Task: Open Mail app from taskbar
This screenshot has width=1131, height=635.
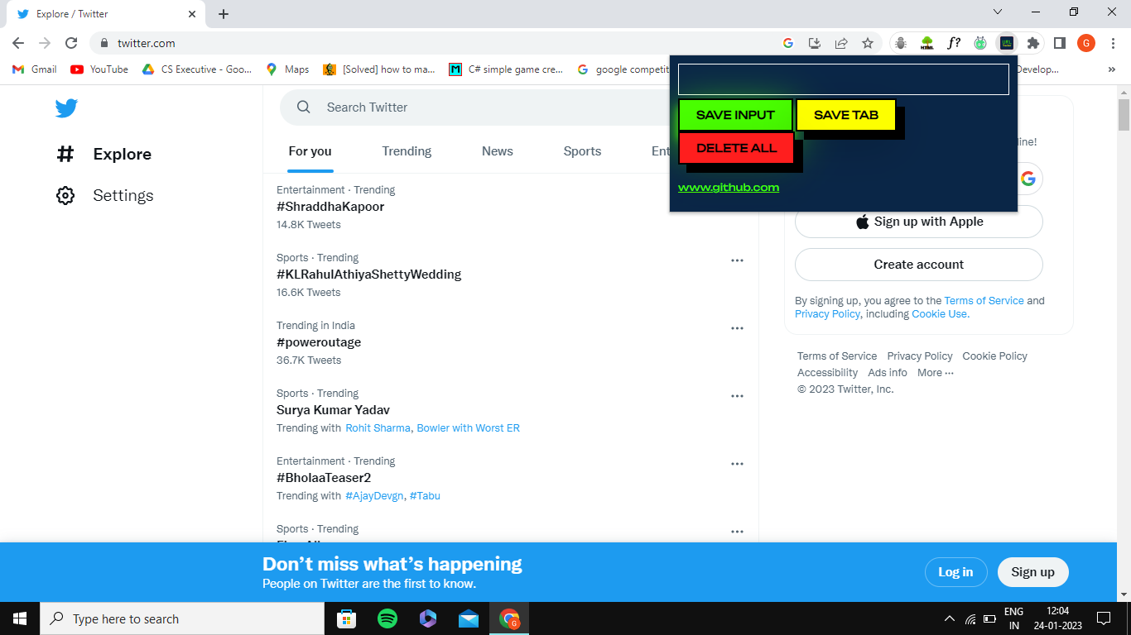Action: pos(468,618)
